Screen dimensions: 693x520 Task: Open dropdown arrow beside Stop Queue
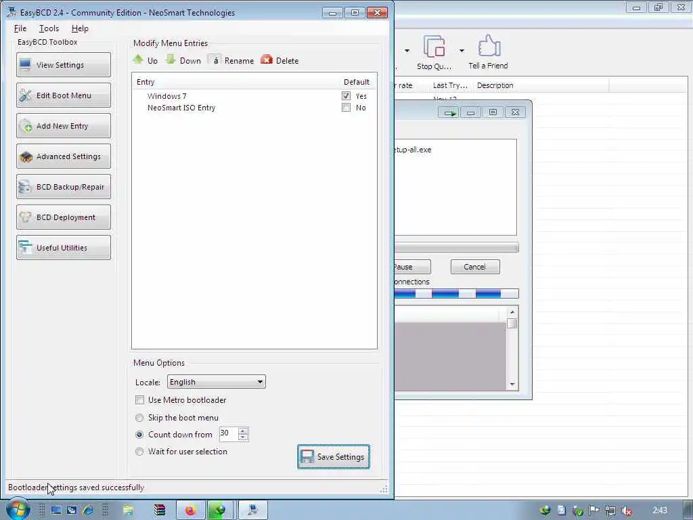tap(462, 50)
